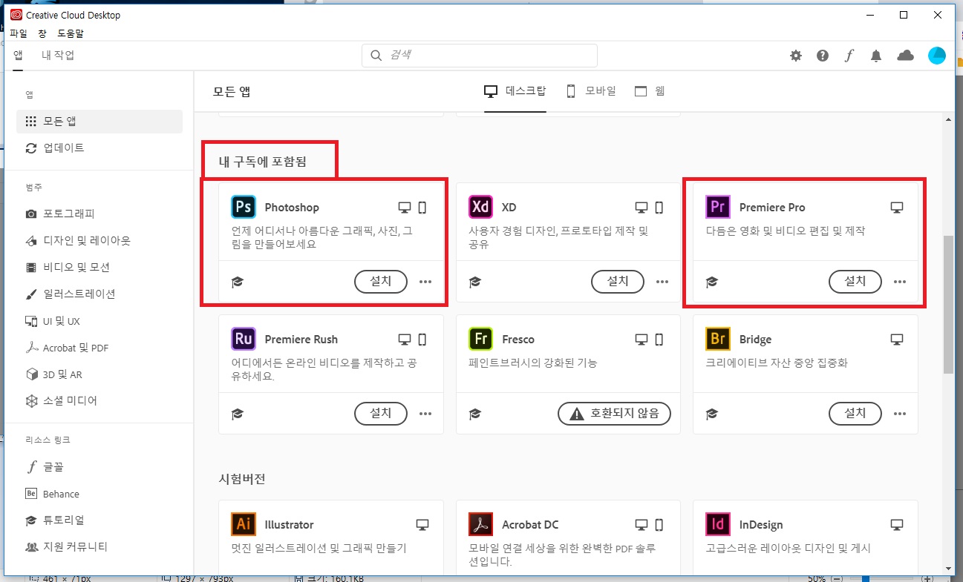Viewport: 963px width, 582px height.
Task: Install Bridge with 설치 button
Action: 855,414
